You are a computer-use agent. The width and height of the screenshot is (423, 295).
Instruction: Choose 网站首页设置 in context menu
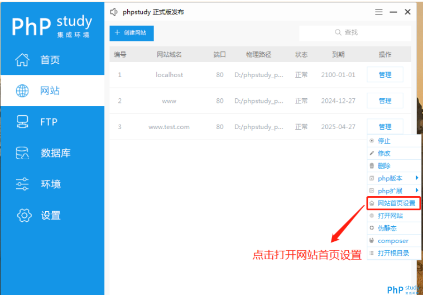393,203
